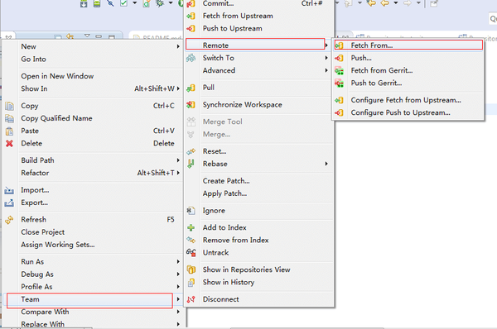Click the Synchronize Workspace icon
This screenshot has height=329, width=497.
pyautogui.click(x=191, y=105)
